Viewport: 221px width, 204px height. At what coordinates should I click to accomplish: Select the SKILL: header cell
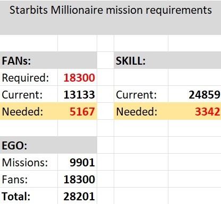(x=167, y=60)
